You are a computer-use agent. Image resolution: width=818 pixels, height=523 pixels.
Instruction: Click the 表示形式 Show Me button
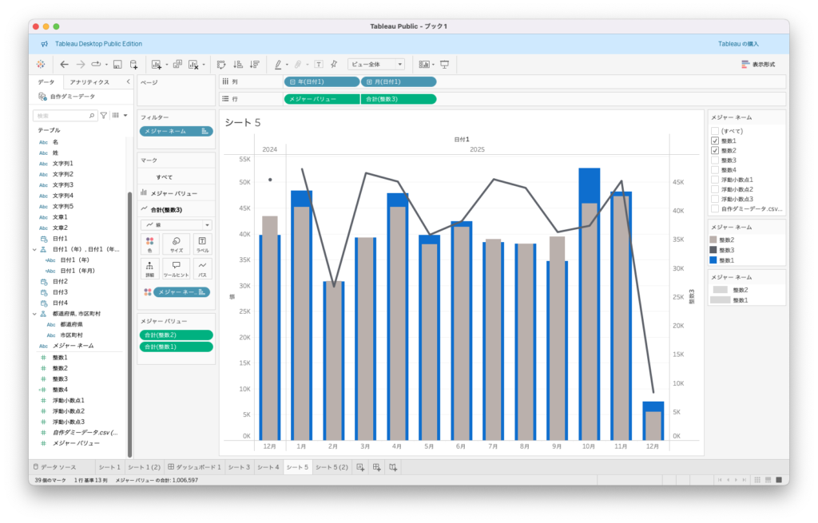(x=757, y=64)
